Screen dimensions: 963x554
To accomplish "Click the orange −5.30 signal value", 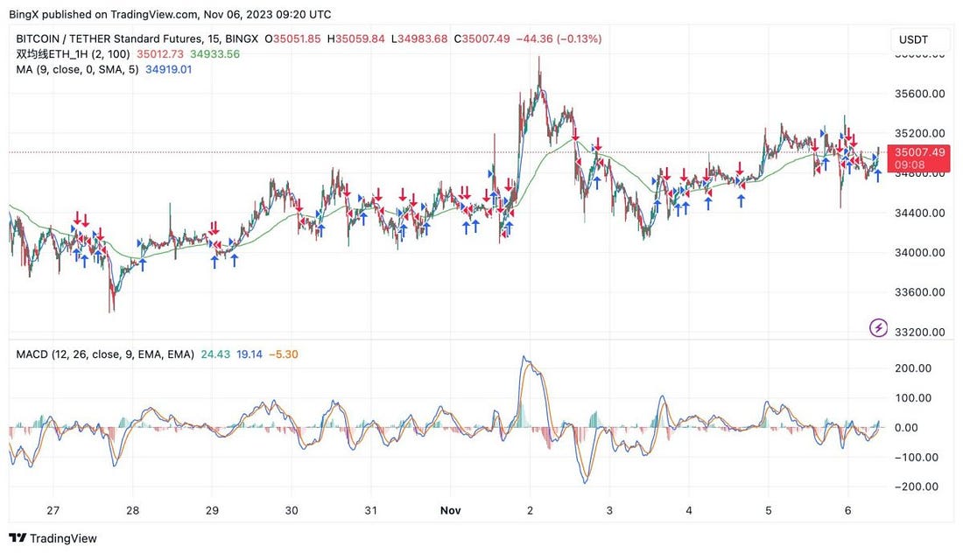I will (284, 354).
